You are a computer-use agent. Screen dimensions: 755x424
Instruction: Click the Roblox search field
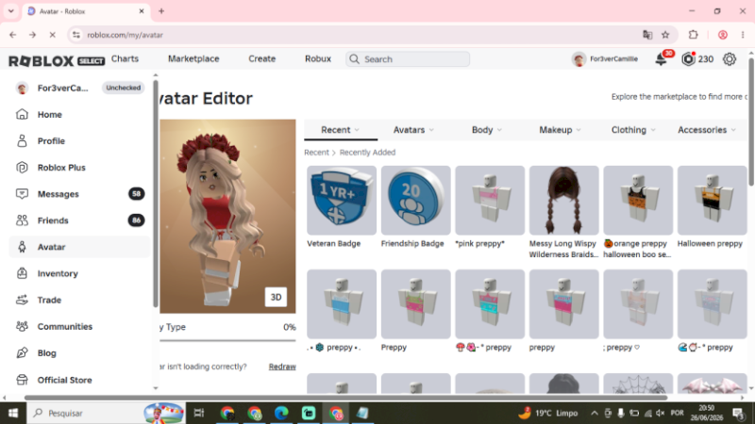(408, 59)
